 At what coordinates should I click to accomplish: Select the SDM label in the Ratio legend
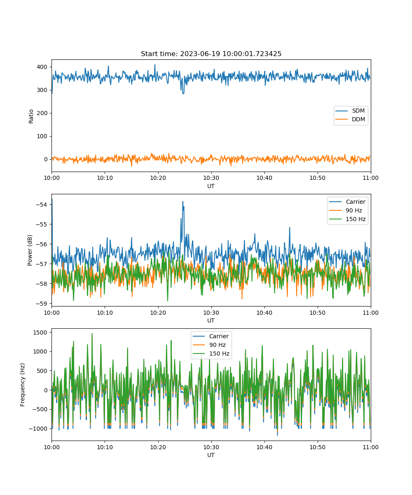358,111
